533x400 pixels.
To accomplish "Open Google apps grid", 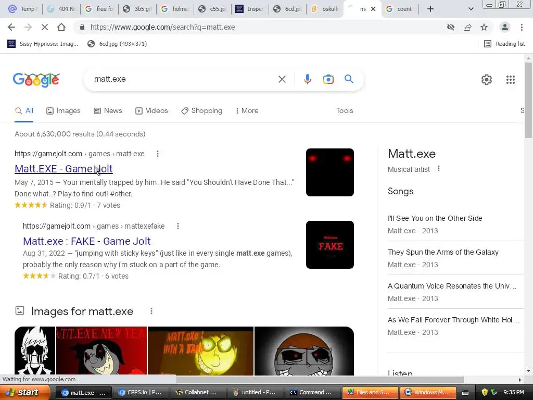I will (510, 80).
